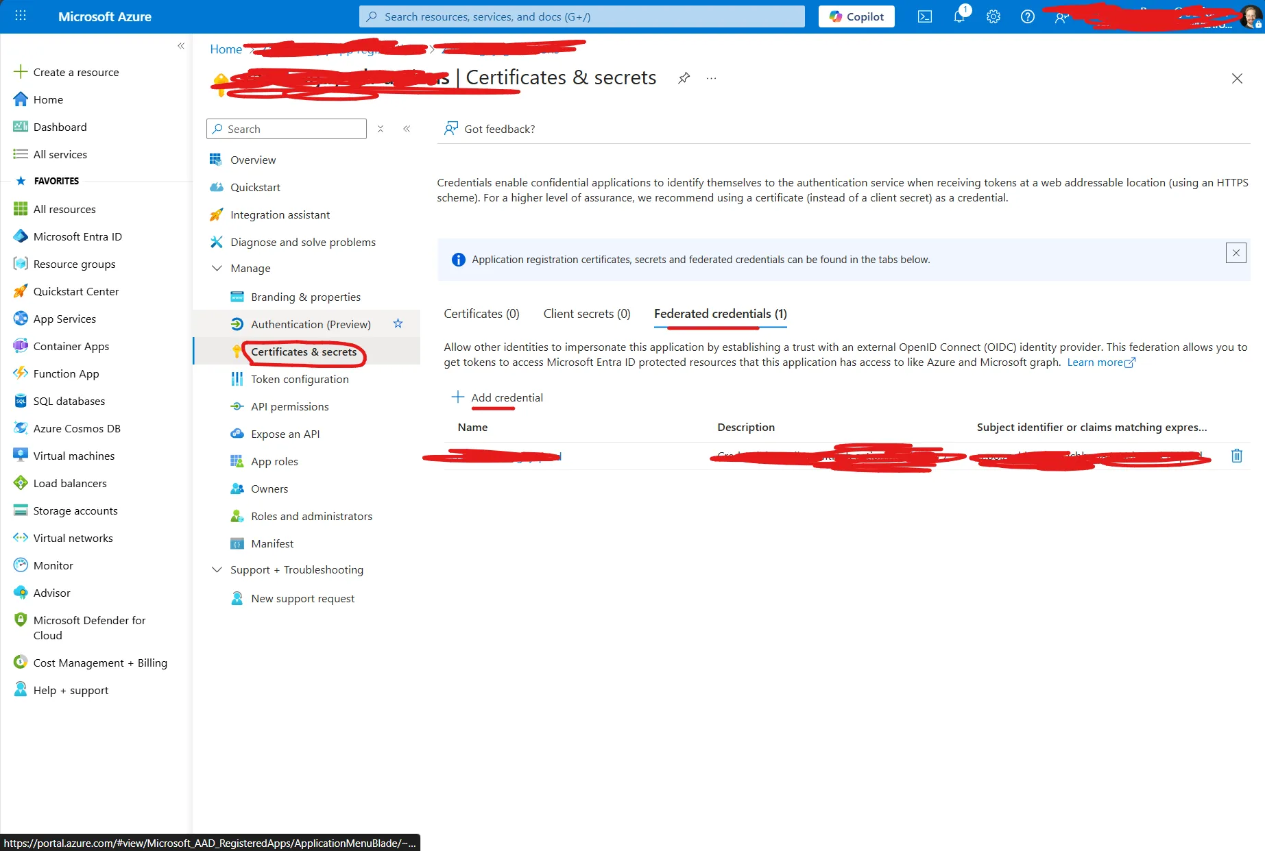This screenshot has height=851, width=1265.
Task: Switch to the Client secrets tab
Action: click(586, 313)
